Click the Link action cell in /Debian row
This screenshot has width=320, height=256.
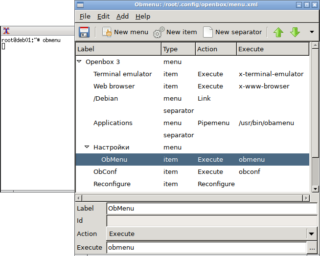pyautogui.click(x=204, y=99)
